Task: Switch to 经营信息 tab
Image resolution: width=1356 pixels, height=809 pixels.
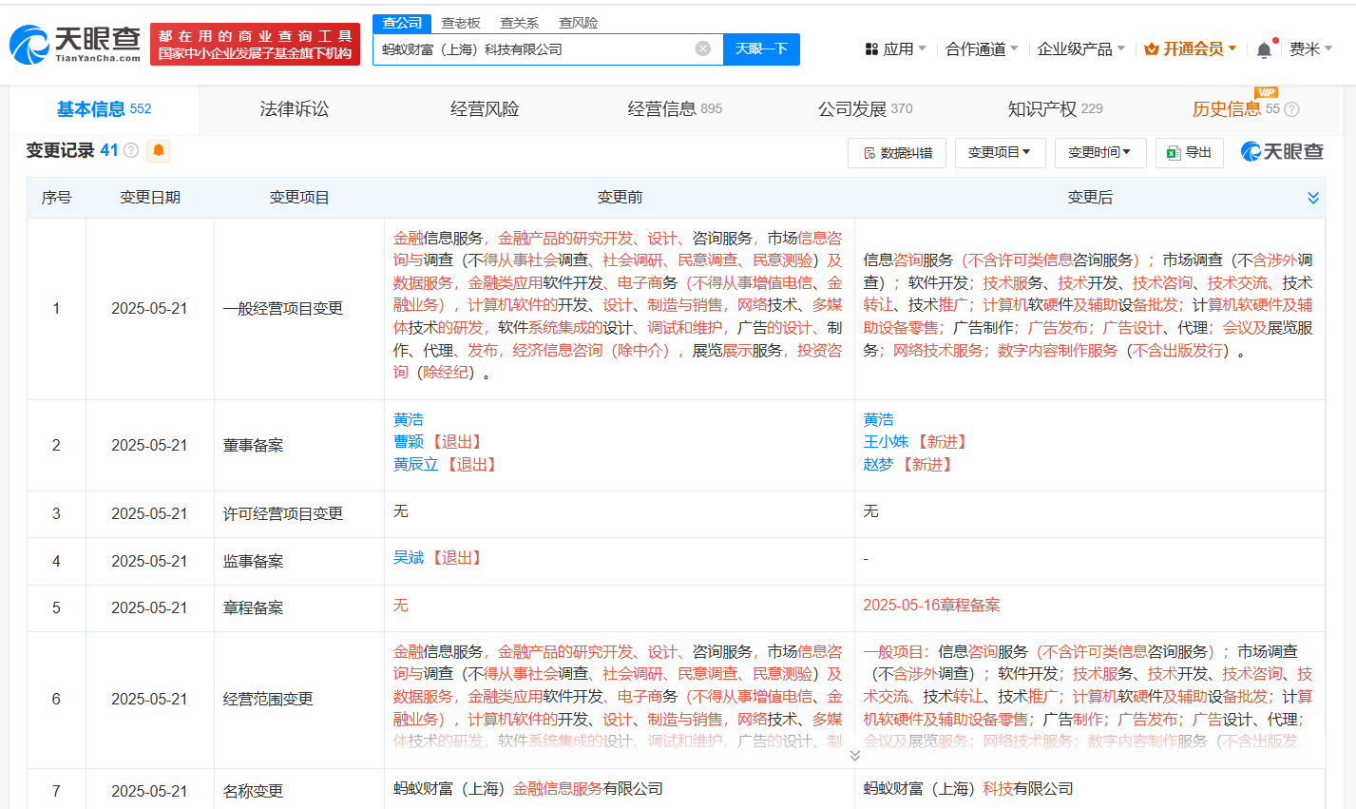Action: click(x=675, y=109)
